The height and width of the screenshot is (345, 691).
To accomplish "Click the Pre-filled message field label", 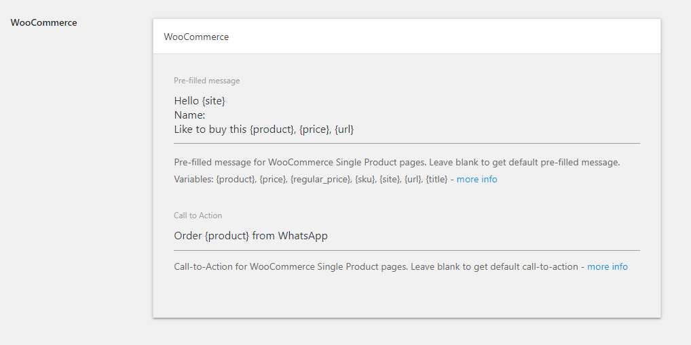I will (x=206, y=81).
